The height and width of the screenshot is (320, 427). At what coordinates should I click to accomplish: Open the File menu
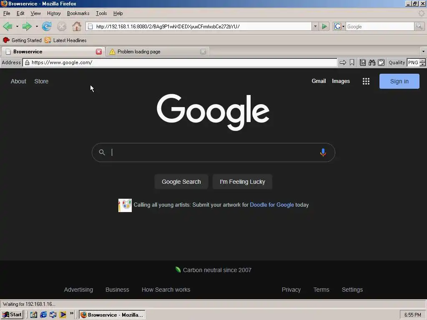7,13
